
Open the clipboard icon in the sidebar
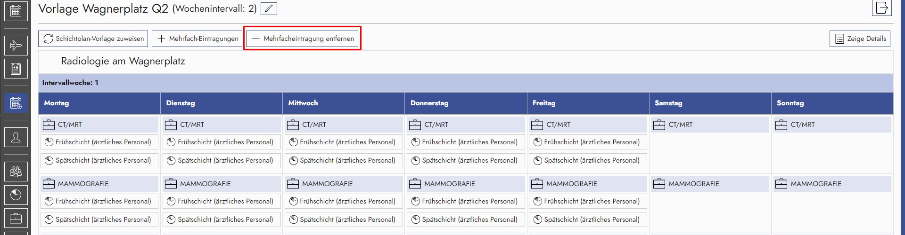[16, 69]
